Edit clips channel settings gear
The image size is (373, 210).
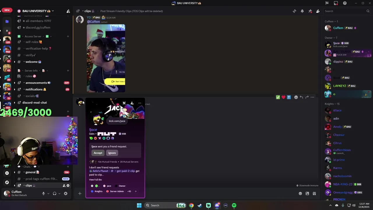pyautogui.click(x=68, y=185)
